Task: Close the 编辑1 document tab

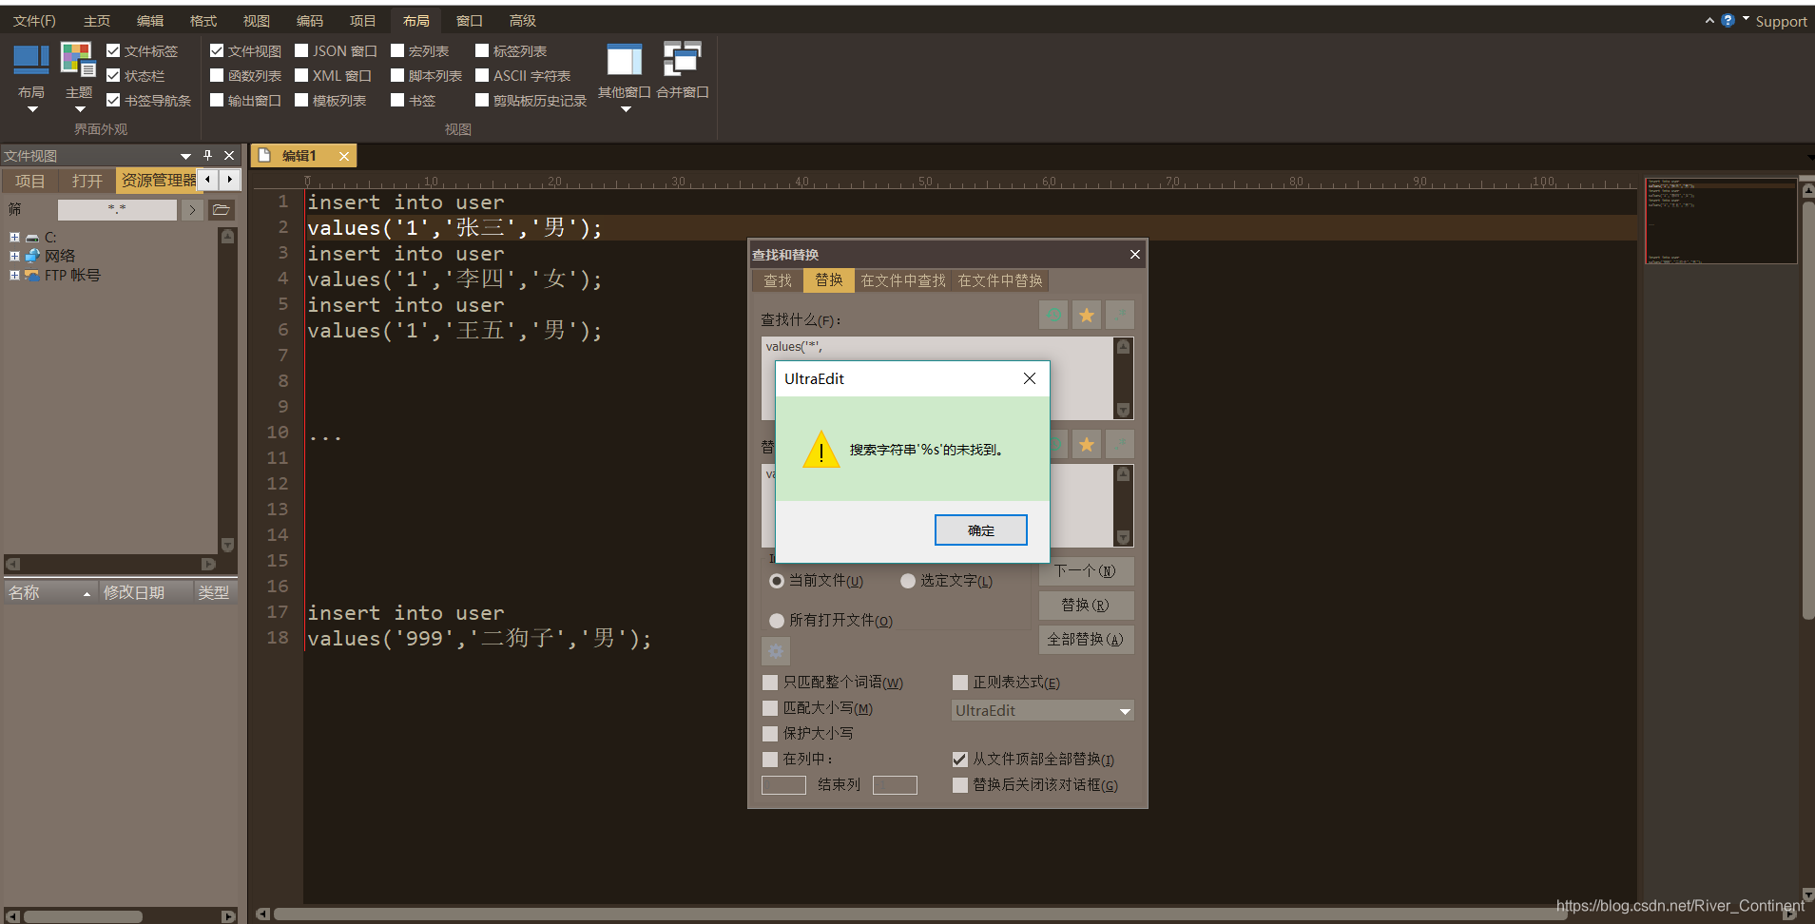Action: (344, 156)
